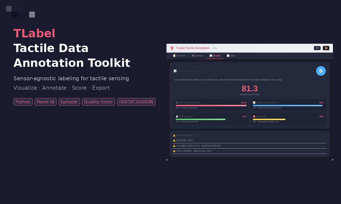Image resolution: width=341 pixels, height=204 pixels.
Task: Click the 81.3 overall score value
Action: click(250, 89)
